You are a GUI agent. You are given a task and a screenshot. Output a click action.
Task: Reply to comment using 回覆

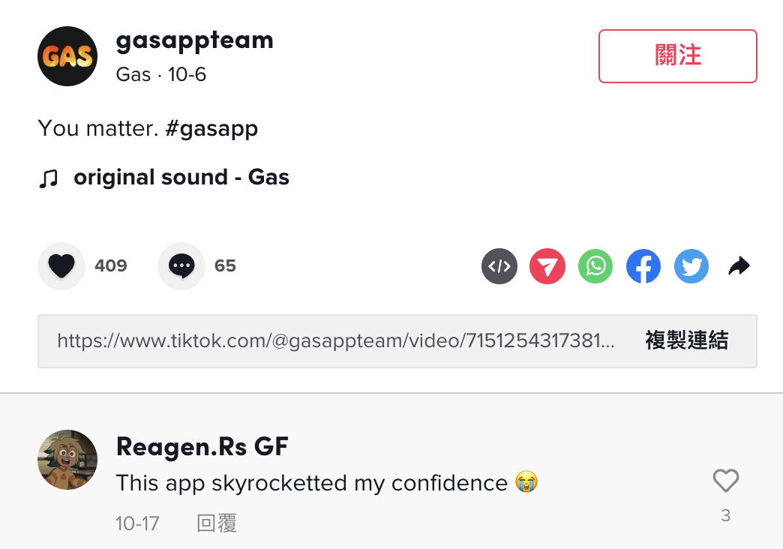point(217,523)
